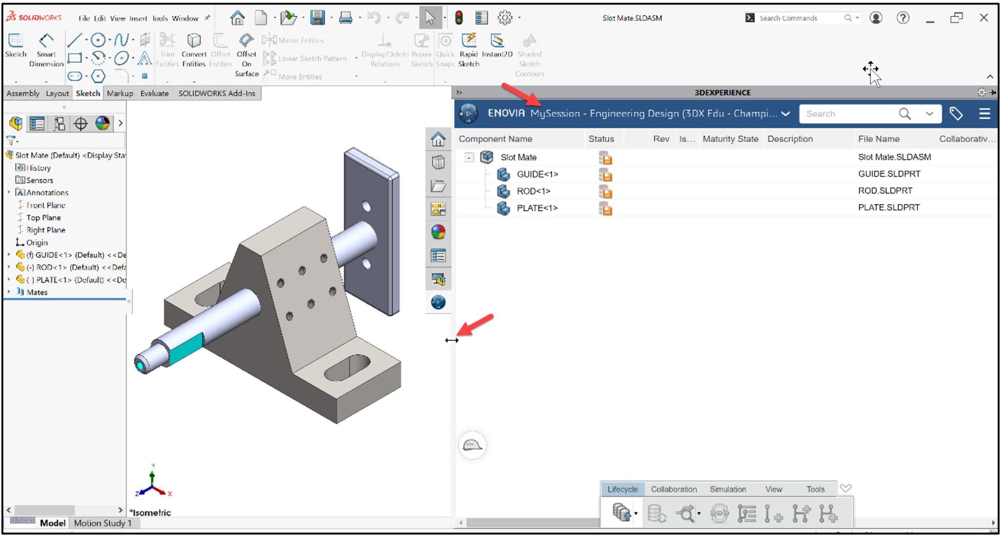Open the MySession title dropdown chevron
This screenshot has width=1001, height=535.
click(x=785, y=113)
